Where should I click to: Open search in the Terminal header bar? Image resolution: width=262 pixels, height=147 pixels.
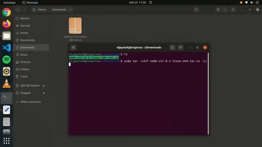click(172, 47)
